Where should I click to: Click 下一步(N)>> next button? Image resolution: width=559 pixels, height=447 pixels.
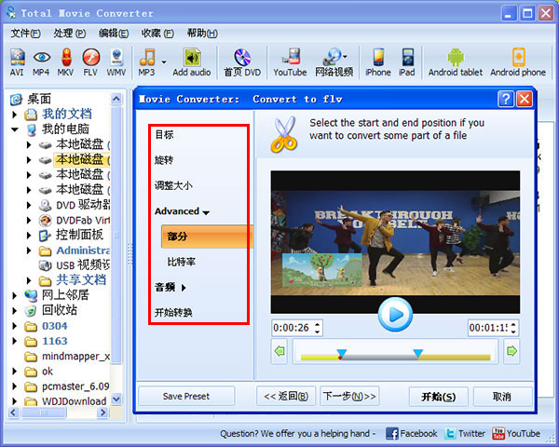point(349,397)
